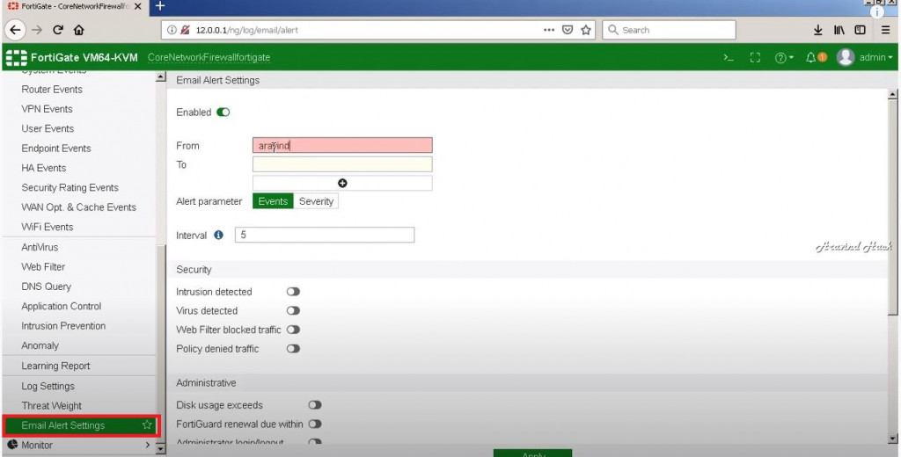The width and height of the screenshot is (901, 457).
Task: Enable Policy denied traffic alert
Action: tap(293, 349)
